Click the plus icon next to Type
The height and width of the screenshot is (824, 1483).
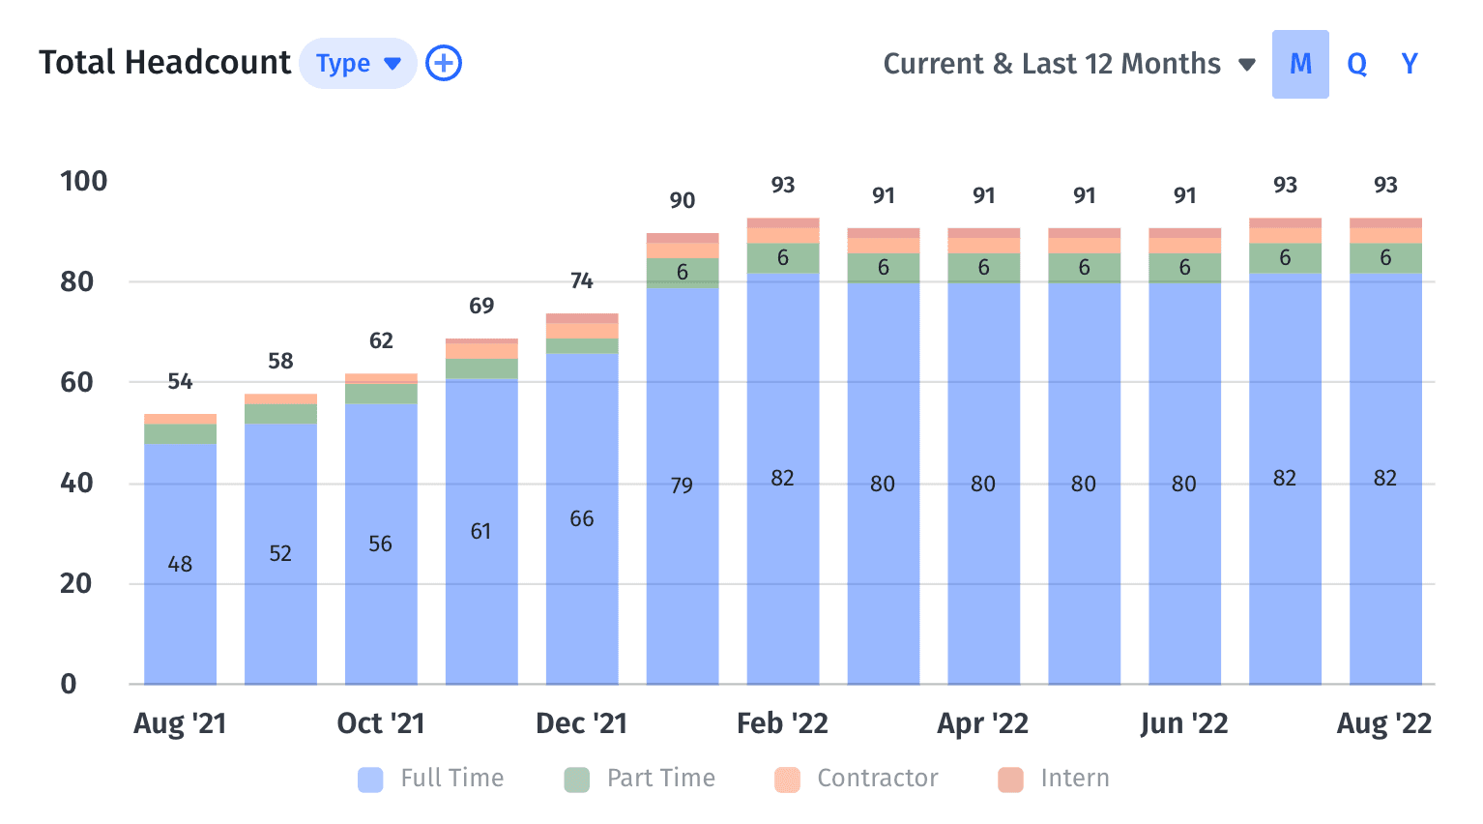coord(444,64)
